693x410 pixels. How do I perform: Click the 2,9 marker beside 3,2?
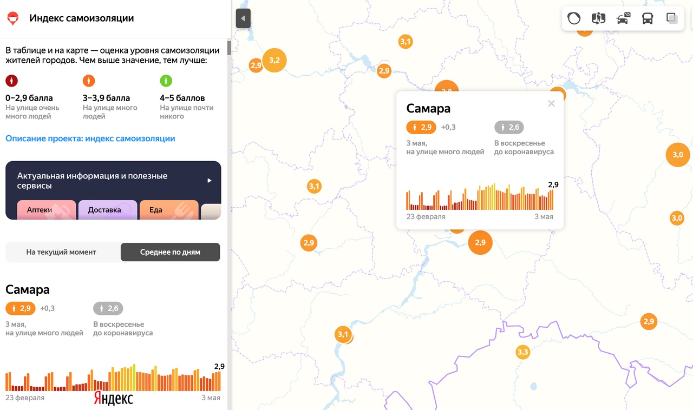(x=256, y=65)
